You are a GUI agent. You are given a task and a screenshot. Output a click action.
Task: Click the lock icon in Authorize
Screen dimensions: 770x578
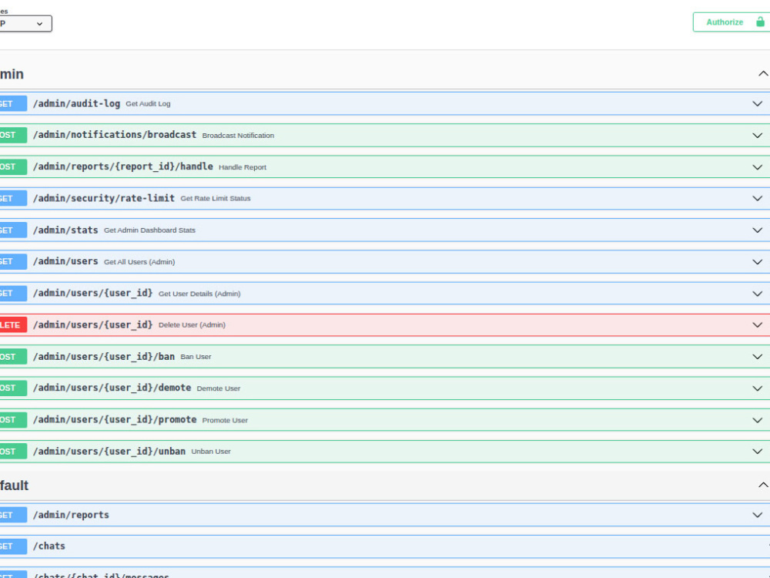tap(760, 22)
